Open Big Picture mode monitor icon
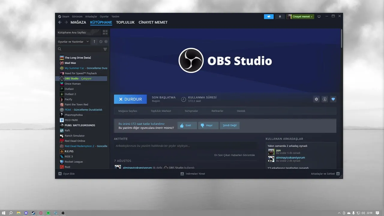The width and height of the screenshot is (384, 216). 319,16
